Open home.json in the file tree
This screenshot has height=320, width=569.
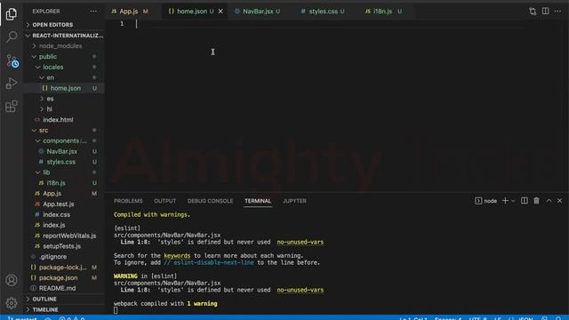tap(64, 88)
